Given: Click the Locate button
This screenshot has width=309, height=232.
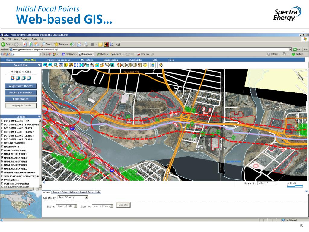Looking at the screenshot, I should click(x=123, y=205).
